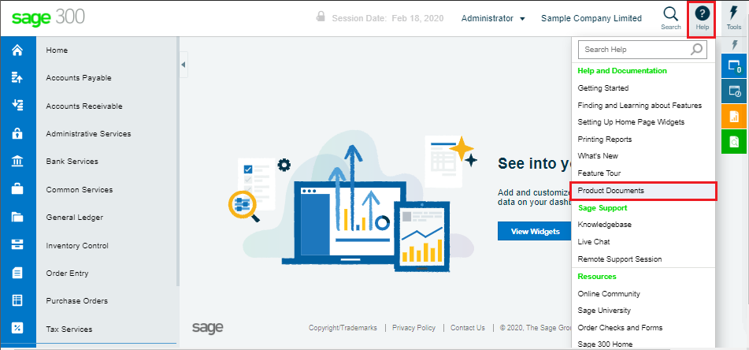Open Privacy Policy footer link

[x=413, y=327]
